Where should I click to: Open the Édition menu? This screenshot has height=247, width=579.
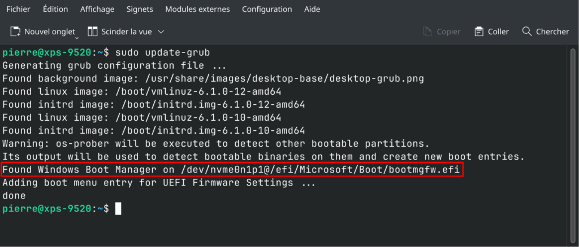[55, 9]
